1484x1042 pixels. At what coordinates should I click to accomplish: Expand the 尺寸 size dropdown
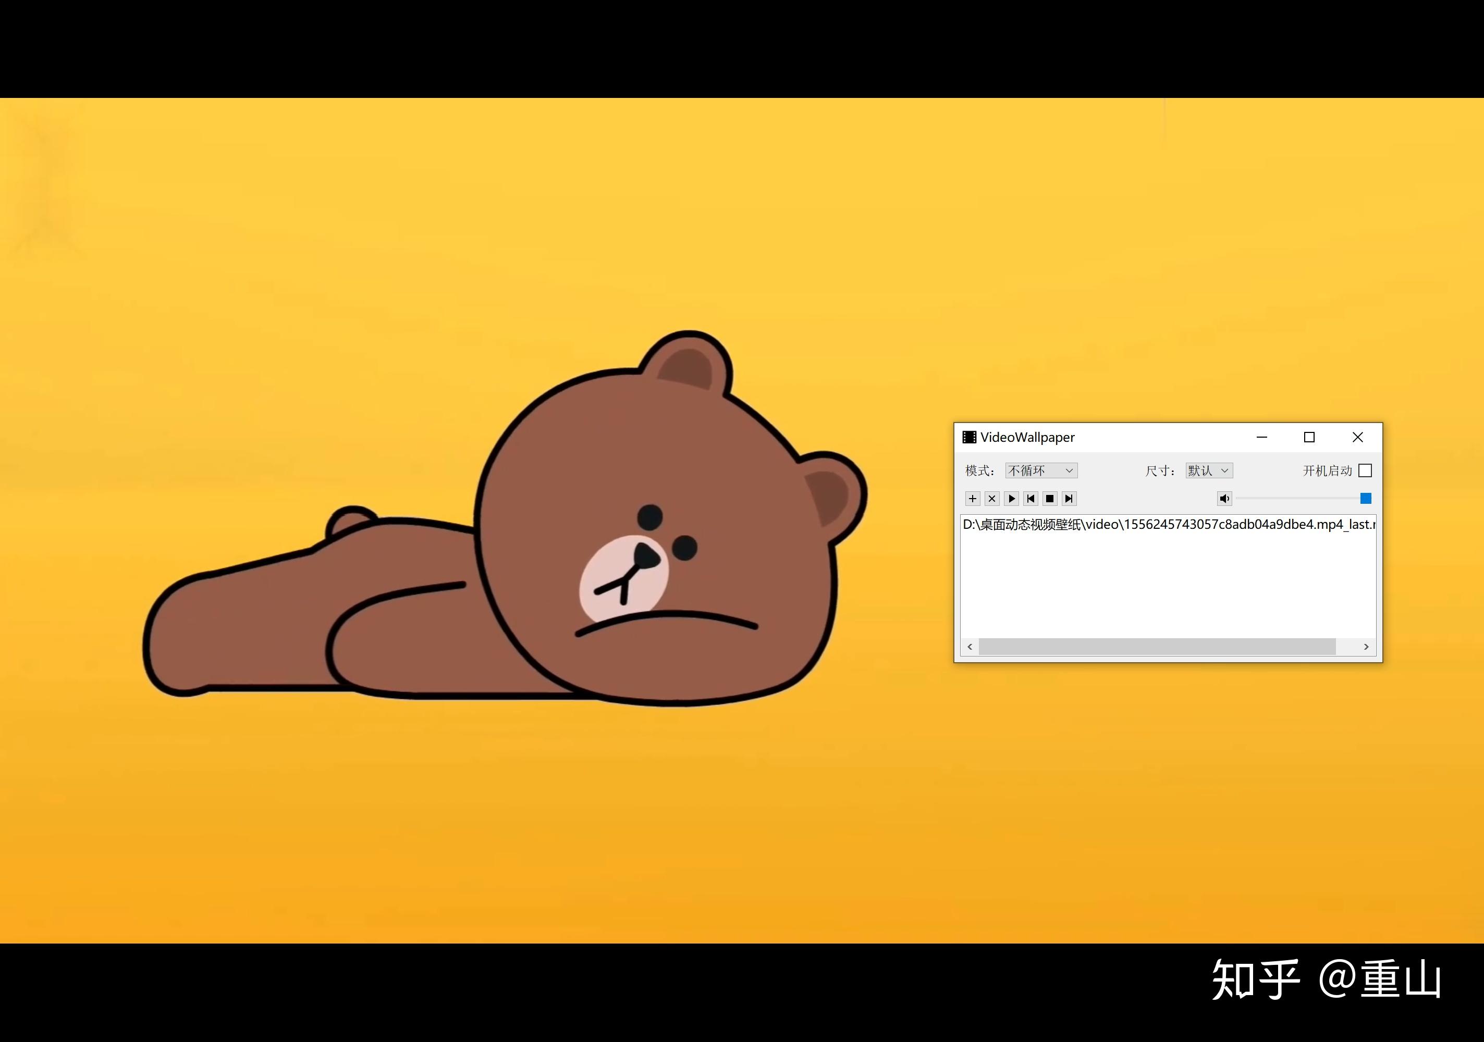pyautogui.click(x=1209, y=470)
